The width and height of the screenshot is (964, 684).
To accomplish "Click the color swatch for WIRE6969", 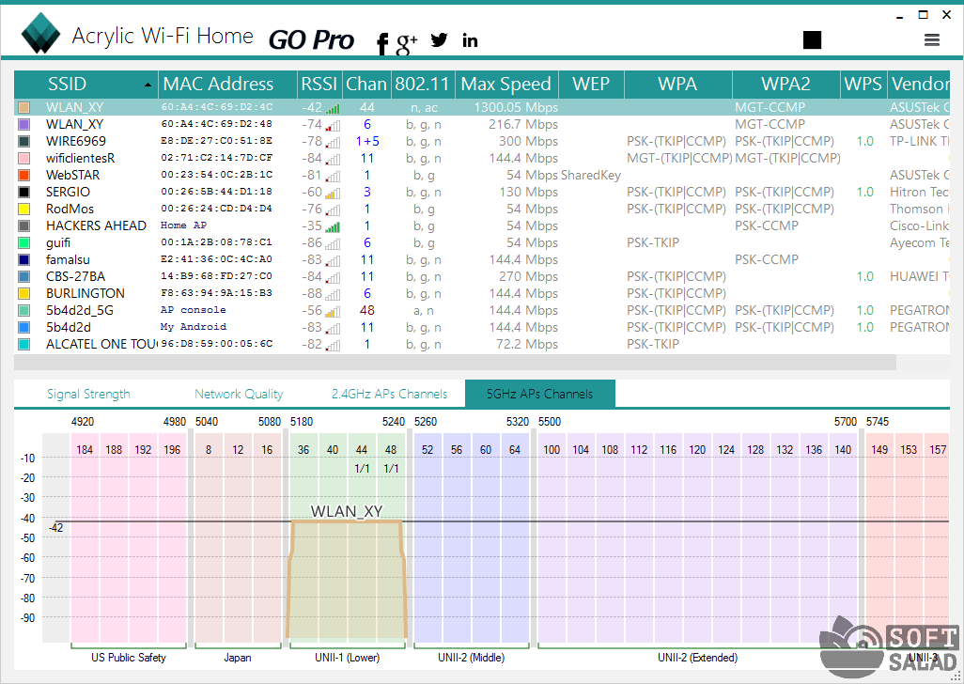I will click(x=24, y=141).
